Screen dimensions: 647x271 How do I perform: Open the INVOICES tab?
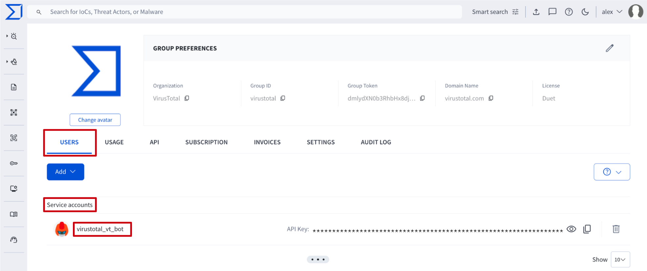(267, 142)
